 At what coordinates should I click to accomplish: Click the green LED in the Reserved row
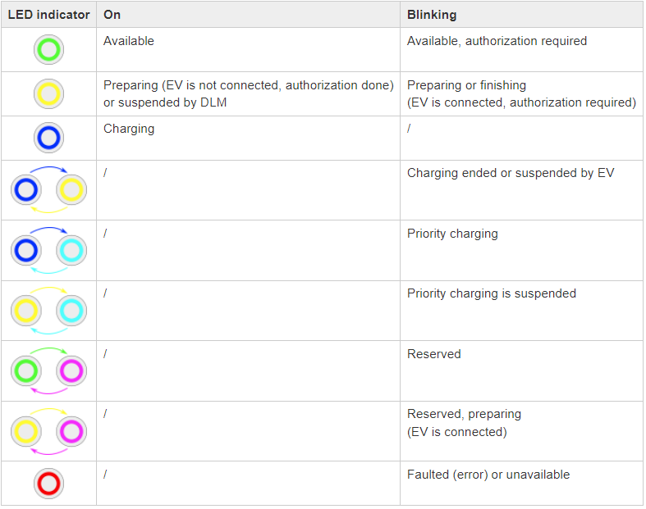click(x=26, y=371)
